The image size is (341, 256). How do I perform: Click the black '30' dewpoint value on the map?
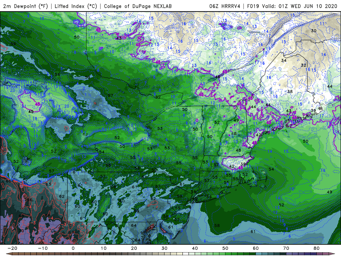pyautogui.click(x=314, y=31)
